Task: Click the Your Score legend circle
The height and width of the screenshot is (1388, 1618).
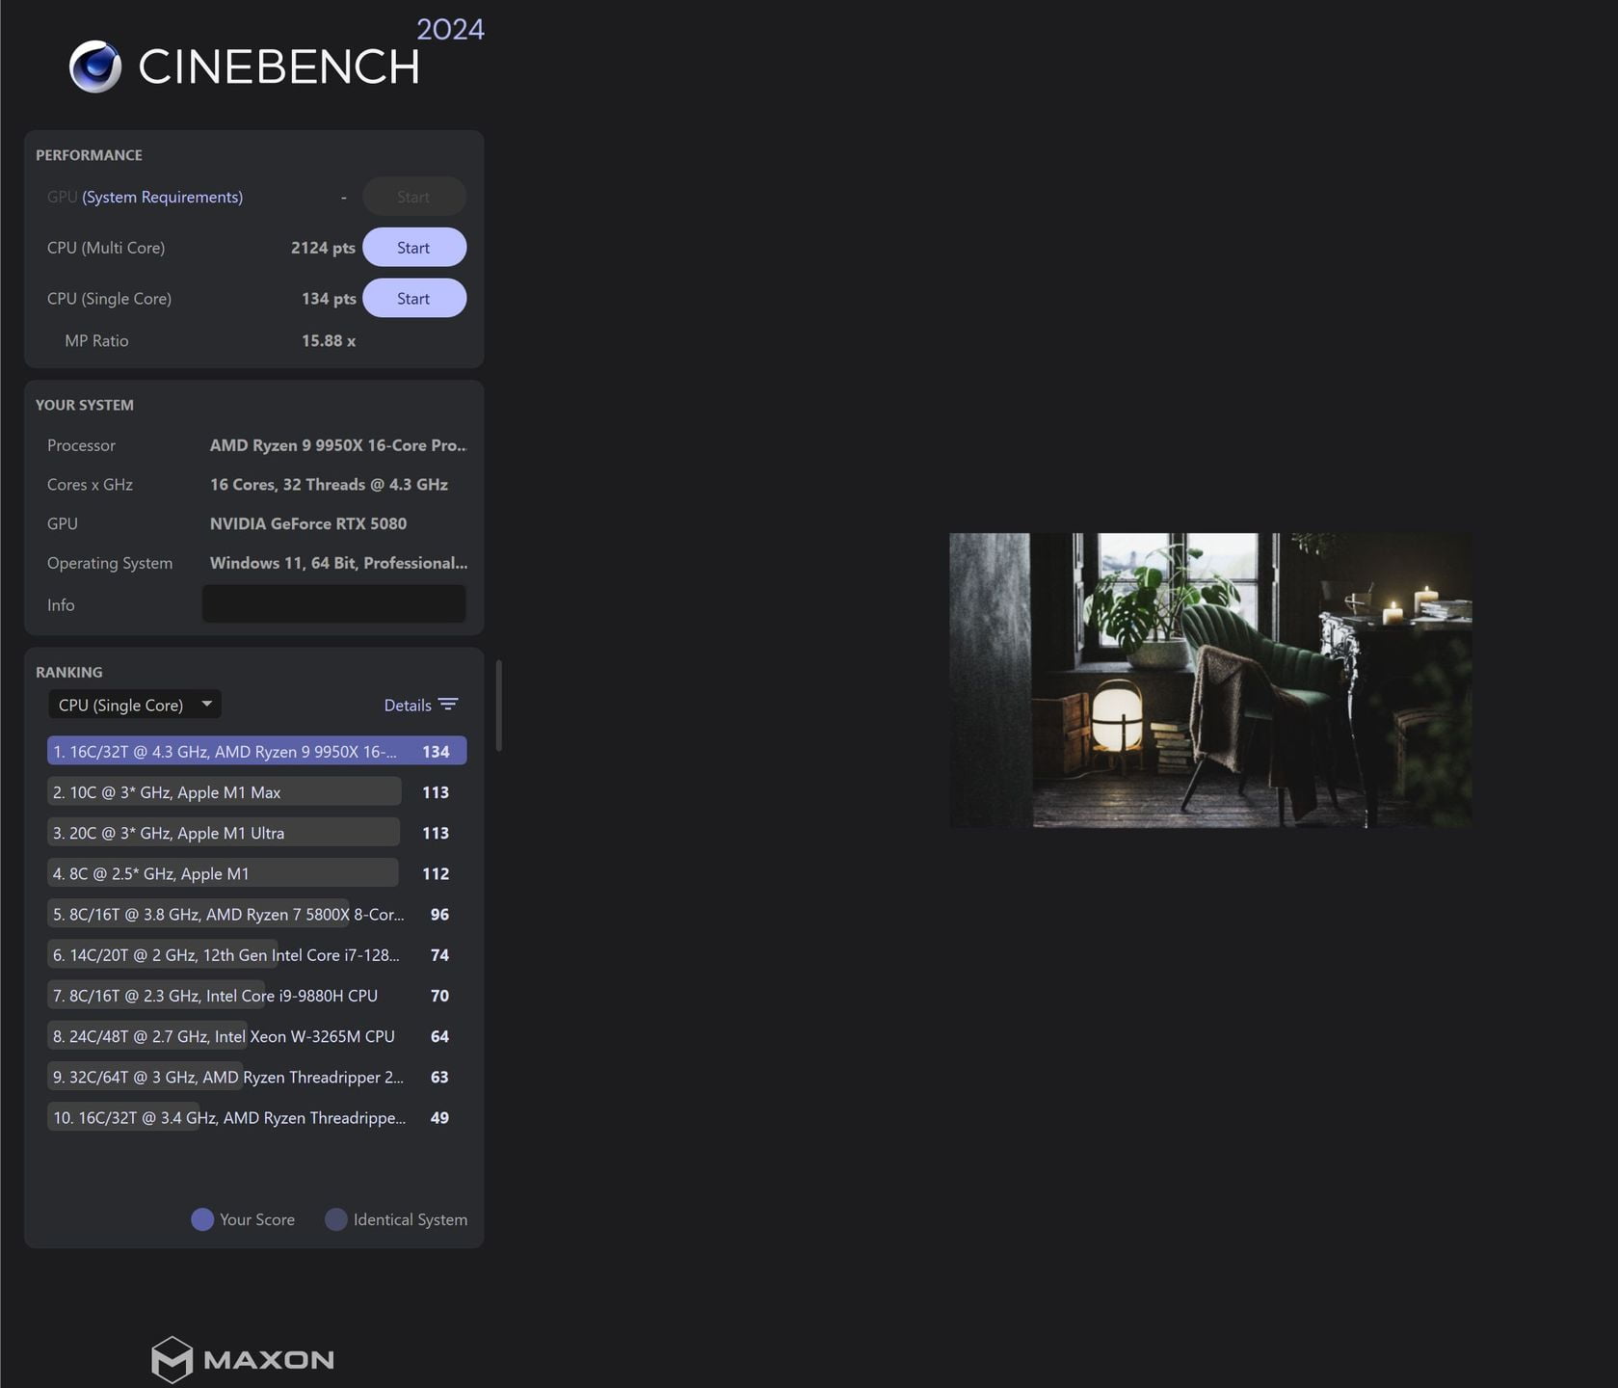Action: (x=202, y=1219)
